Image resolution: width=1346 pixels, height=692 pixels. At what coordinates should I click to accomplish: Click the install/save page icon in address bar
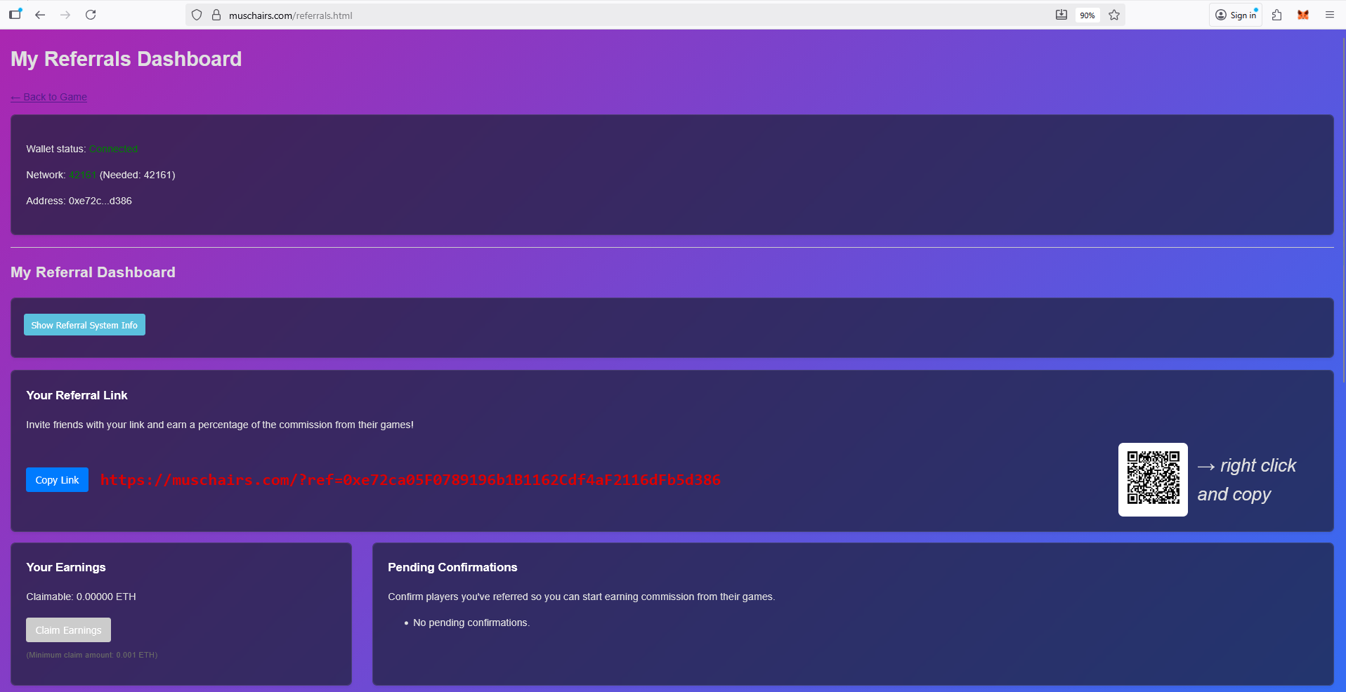click(x=1061, y=15)
